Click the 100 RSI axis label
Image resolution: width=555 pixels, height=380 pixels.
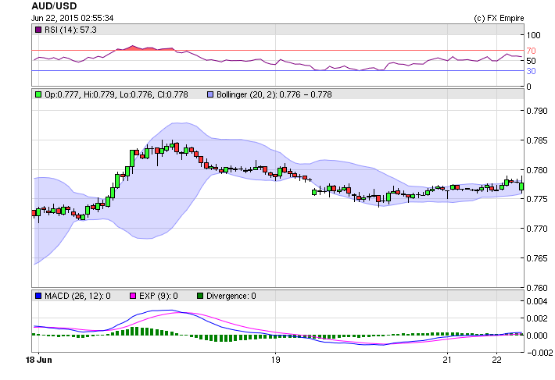point(533,35)
